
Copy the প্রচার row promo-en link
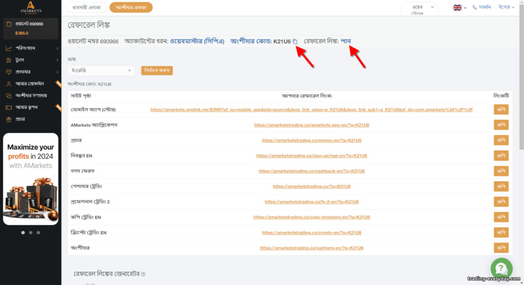pyautogui.click(x=501, y=140)
